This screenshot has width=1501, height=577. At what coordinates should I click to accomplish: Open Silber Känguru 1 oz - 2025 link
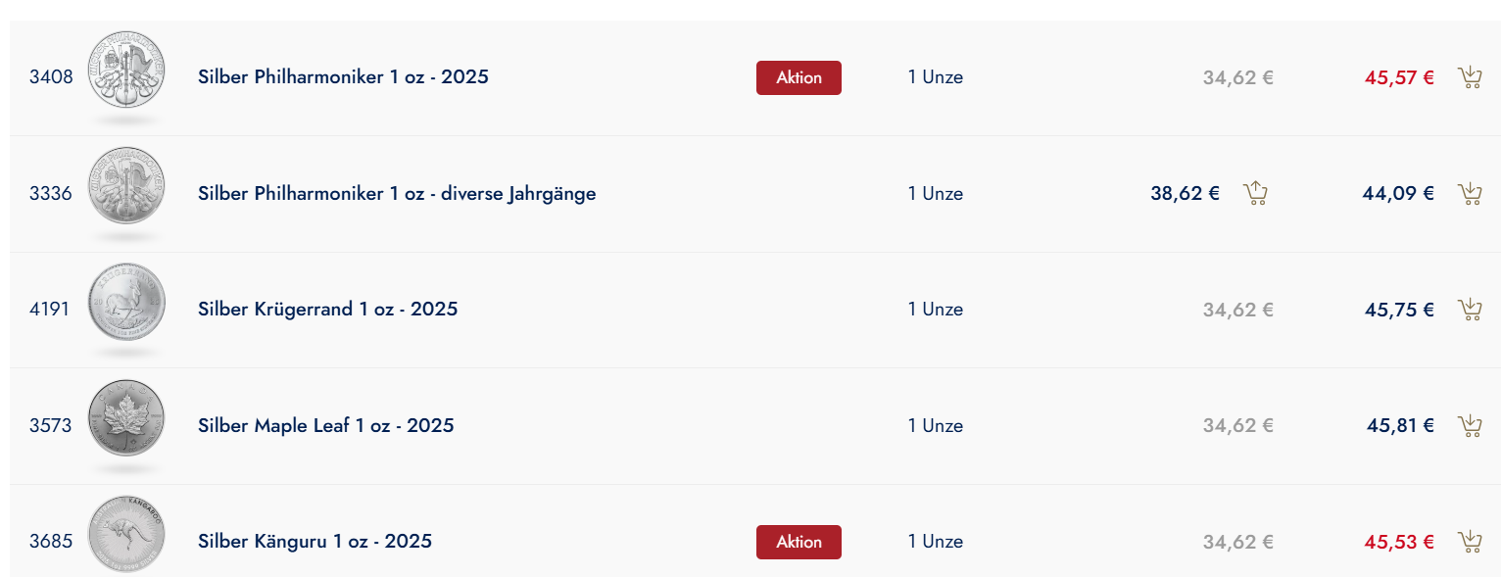(315, 541)
